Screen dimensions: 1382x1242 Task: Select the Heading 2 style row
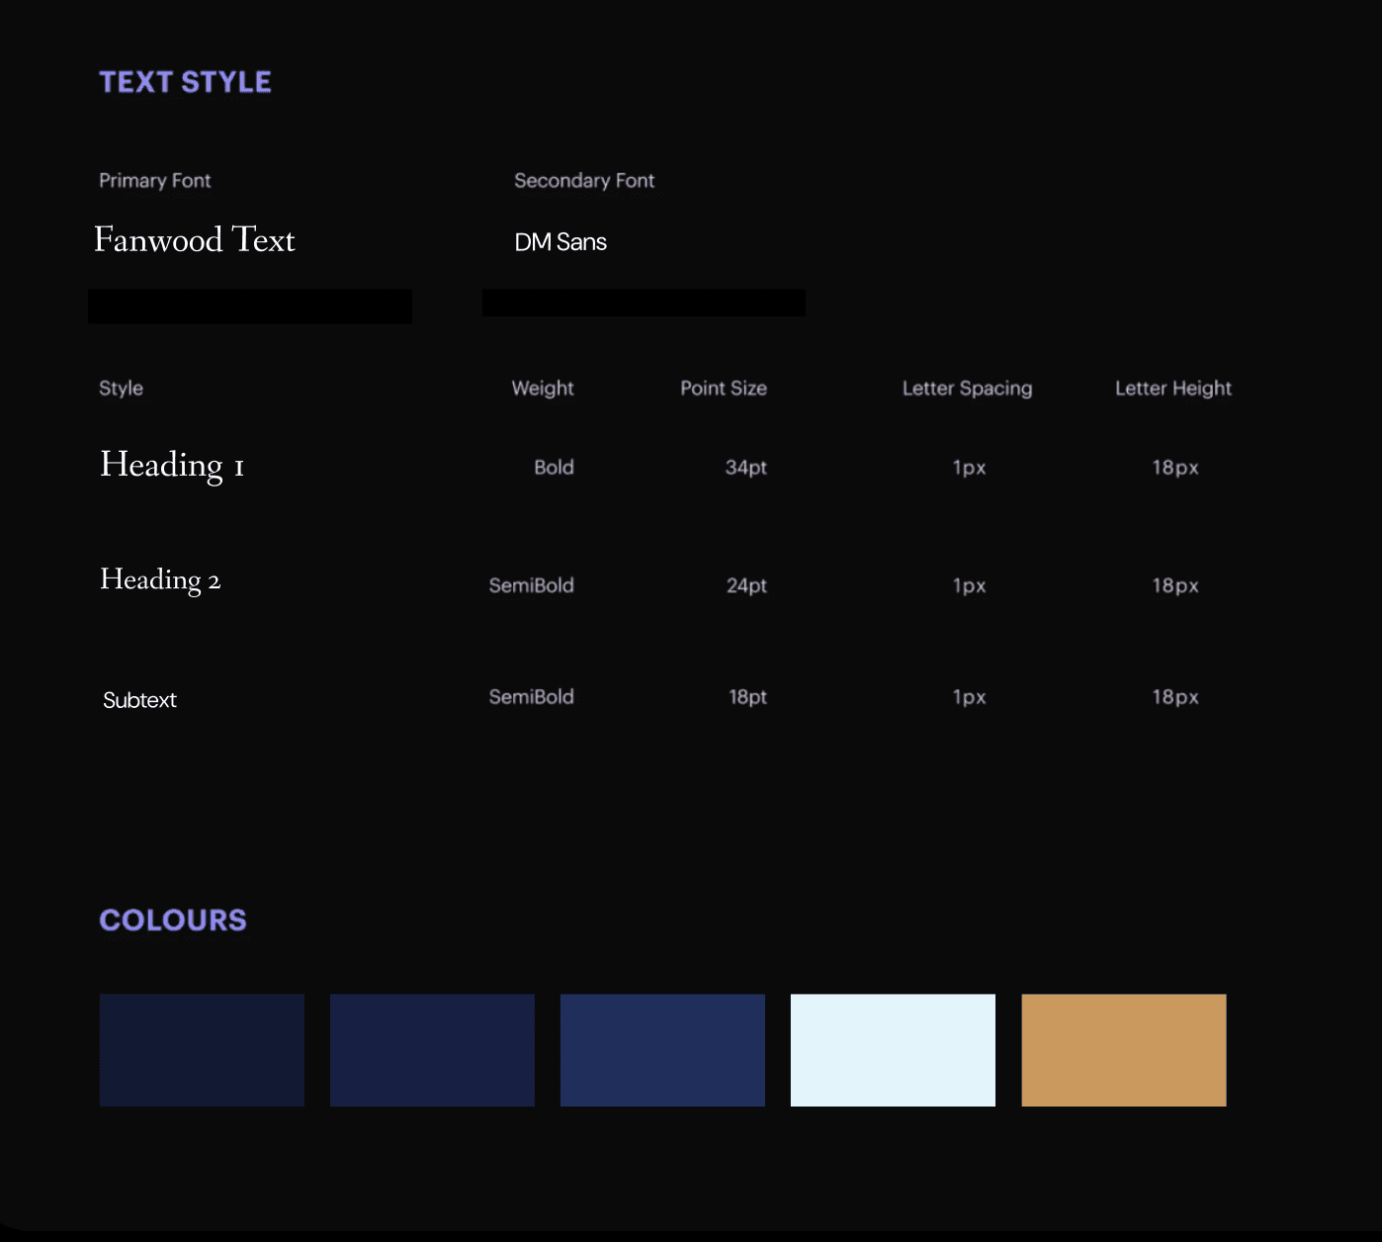click(159, 580)
